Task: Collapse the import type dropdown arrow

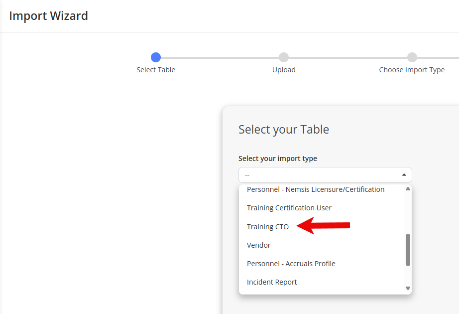Action: click(404, 175)
